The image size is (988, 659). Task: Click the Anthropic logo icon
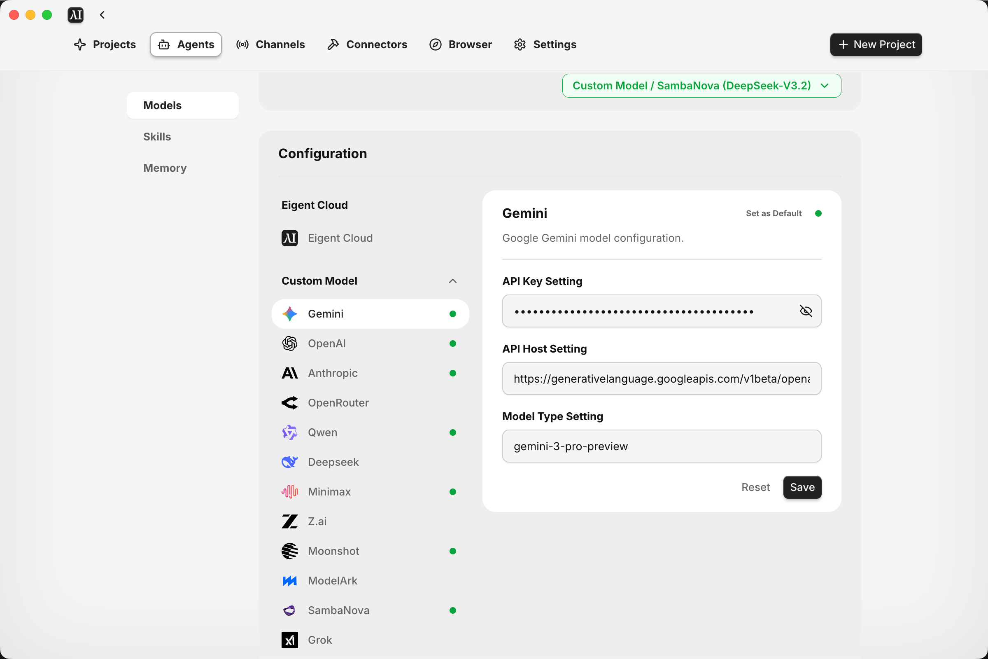click(x=290, y=373)
